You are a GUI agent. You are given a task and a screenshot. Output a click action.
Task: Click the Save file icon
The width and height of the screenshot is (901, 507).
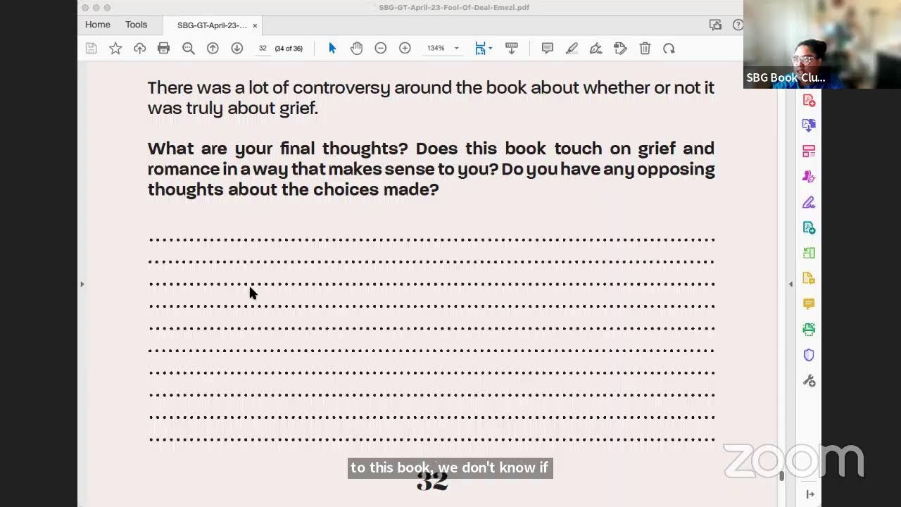click(91, 48)
